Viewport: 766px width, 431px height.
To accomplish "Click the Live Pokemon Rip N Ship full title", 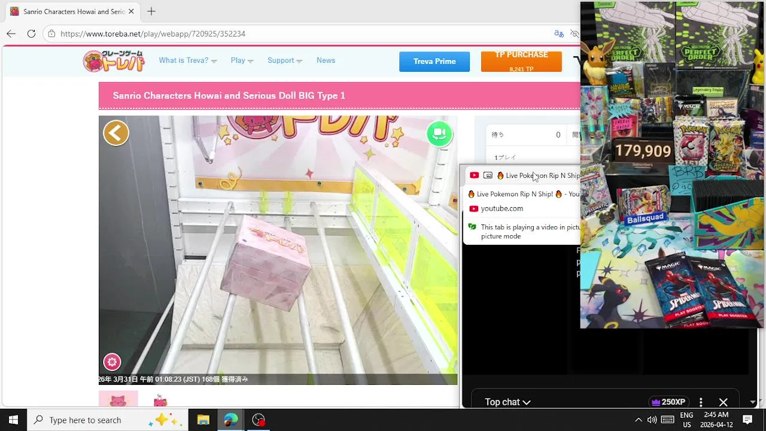I will point(524,194).
